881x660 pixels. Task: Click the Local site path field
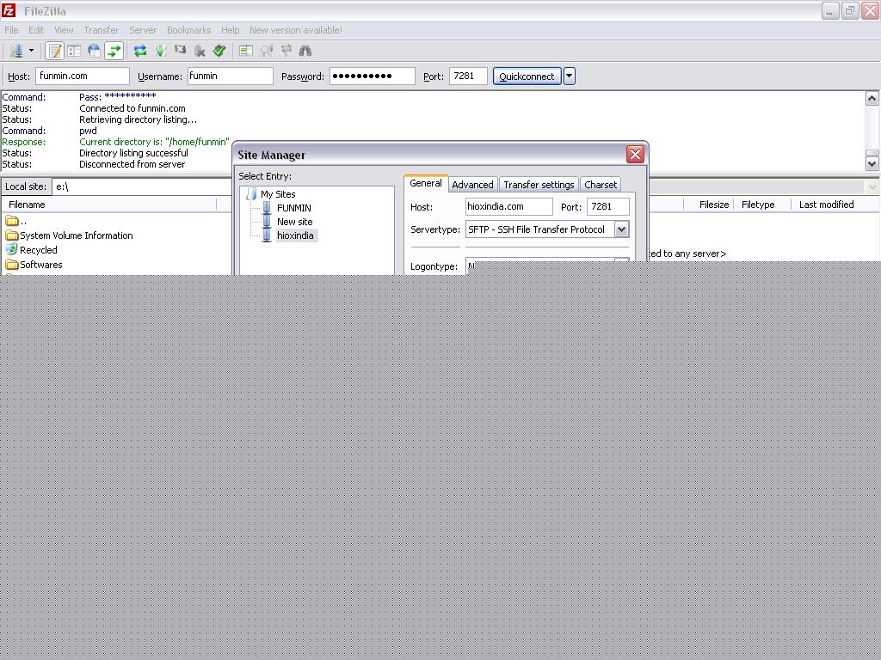[142, 186]
